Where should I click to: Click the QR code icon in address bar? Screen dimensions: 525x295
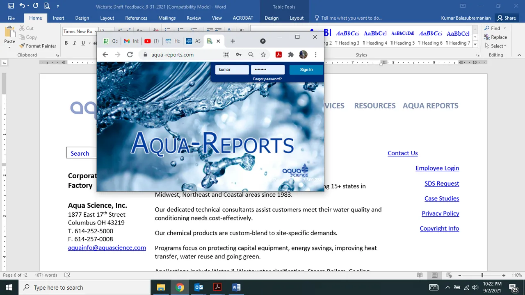point(226,54)
